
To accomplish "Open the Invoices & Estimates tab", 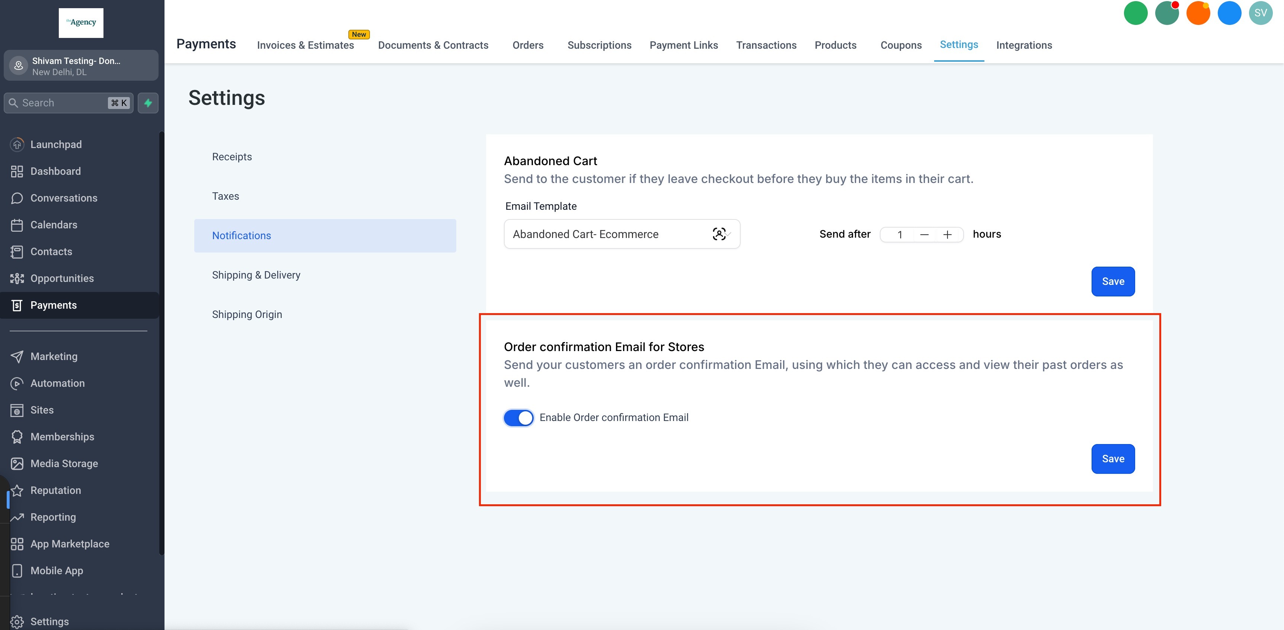I will coord(305,45).
